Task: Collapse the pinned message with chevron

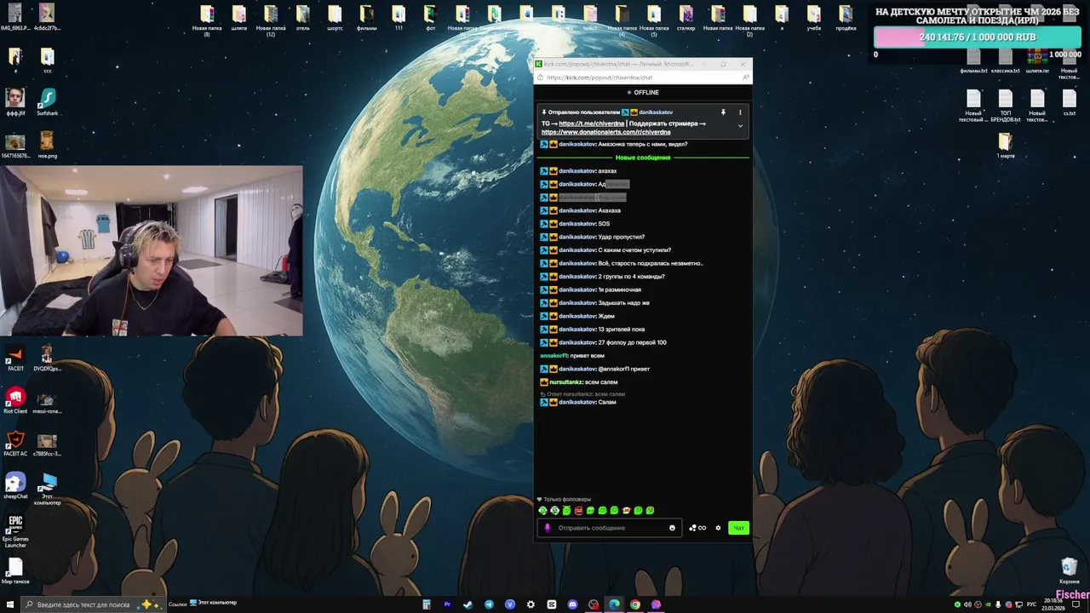Action: (x=740, y=126)
